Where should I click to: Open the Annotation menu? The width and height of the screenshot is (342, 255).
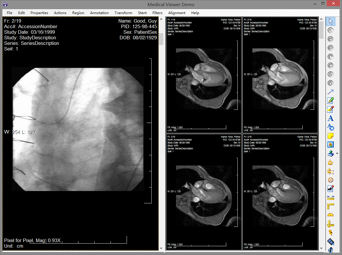click(99, 13)
